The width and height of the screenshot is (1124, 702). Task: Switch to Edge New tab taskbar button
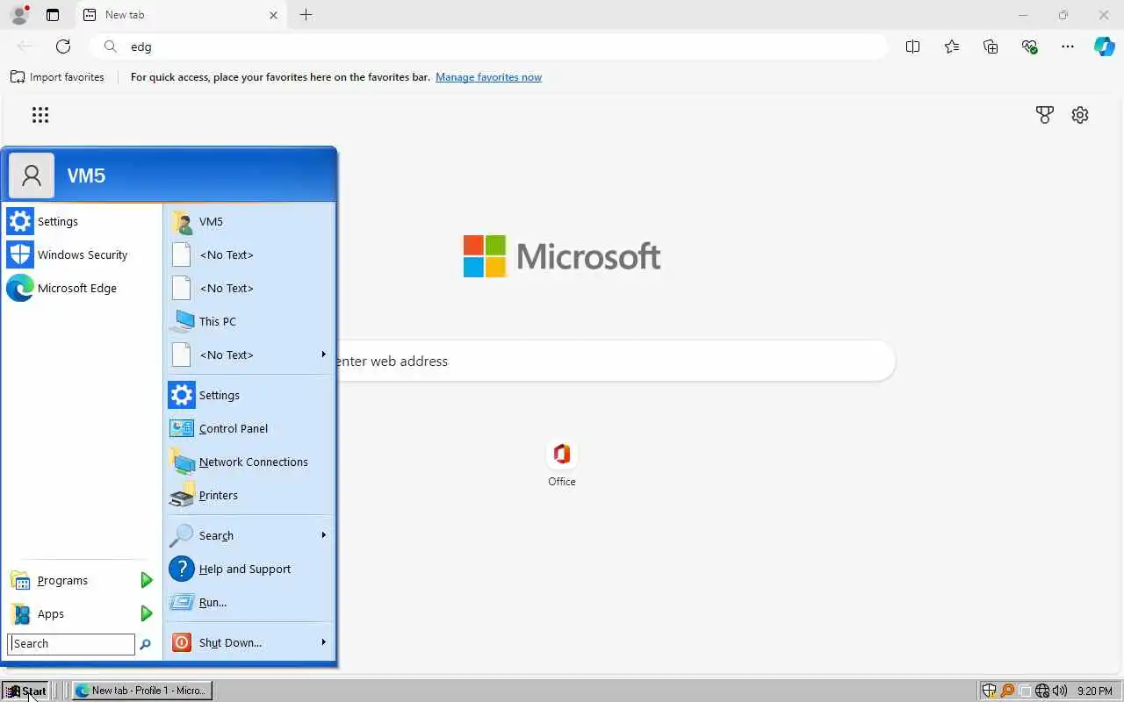(x=142, y=691)
